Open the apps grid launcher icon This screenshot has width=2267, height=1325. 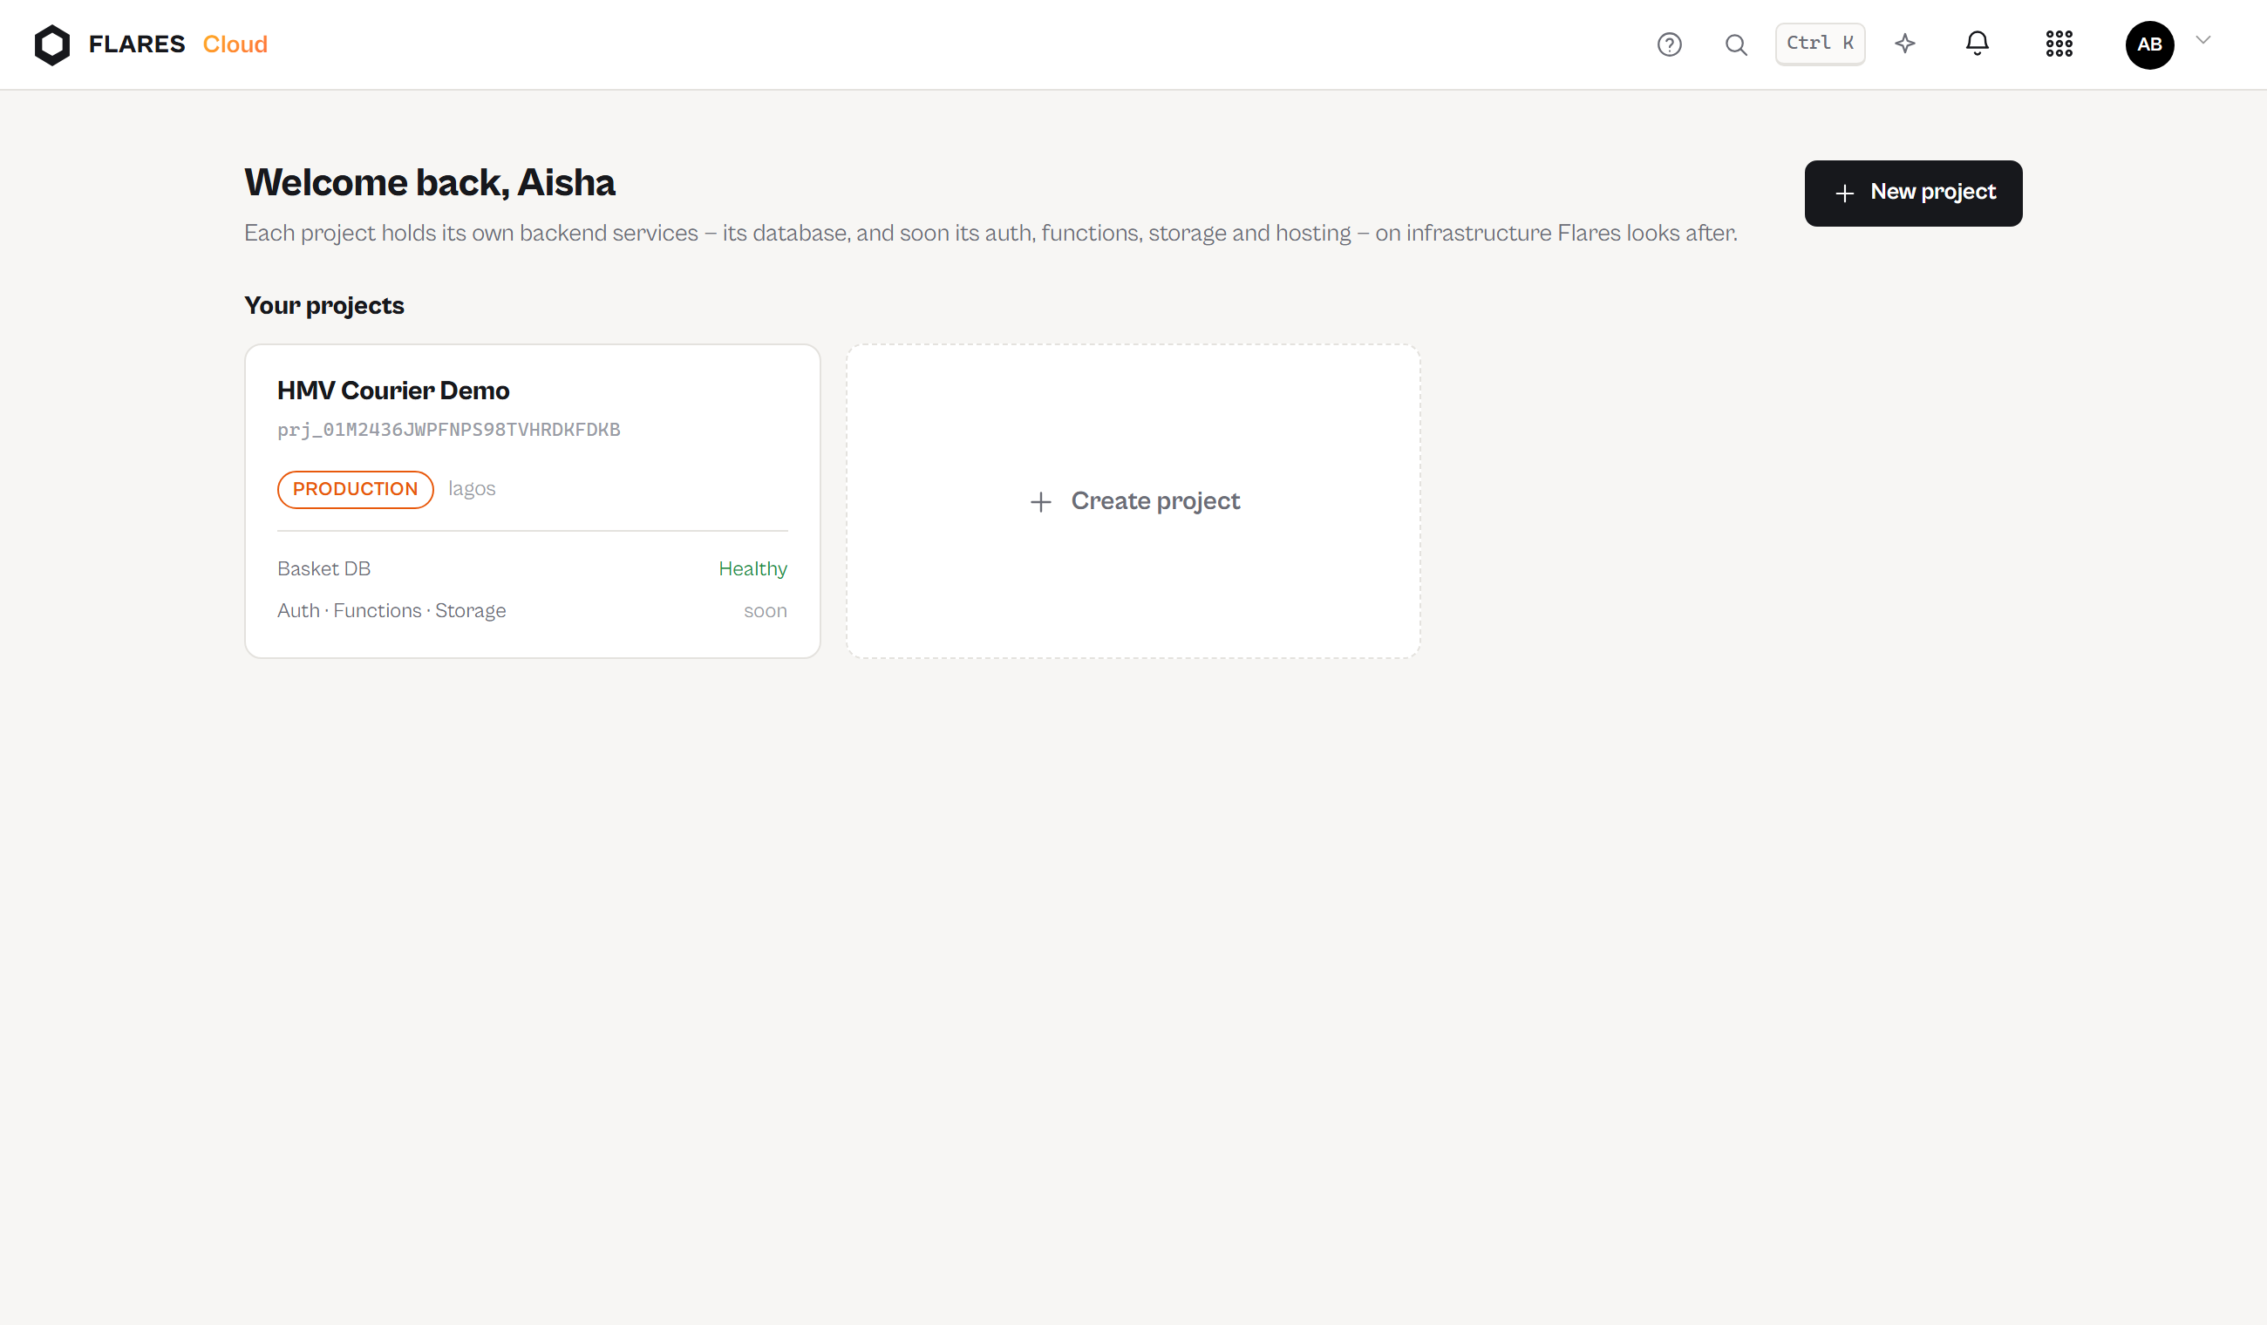point(2059,44)
